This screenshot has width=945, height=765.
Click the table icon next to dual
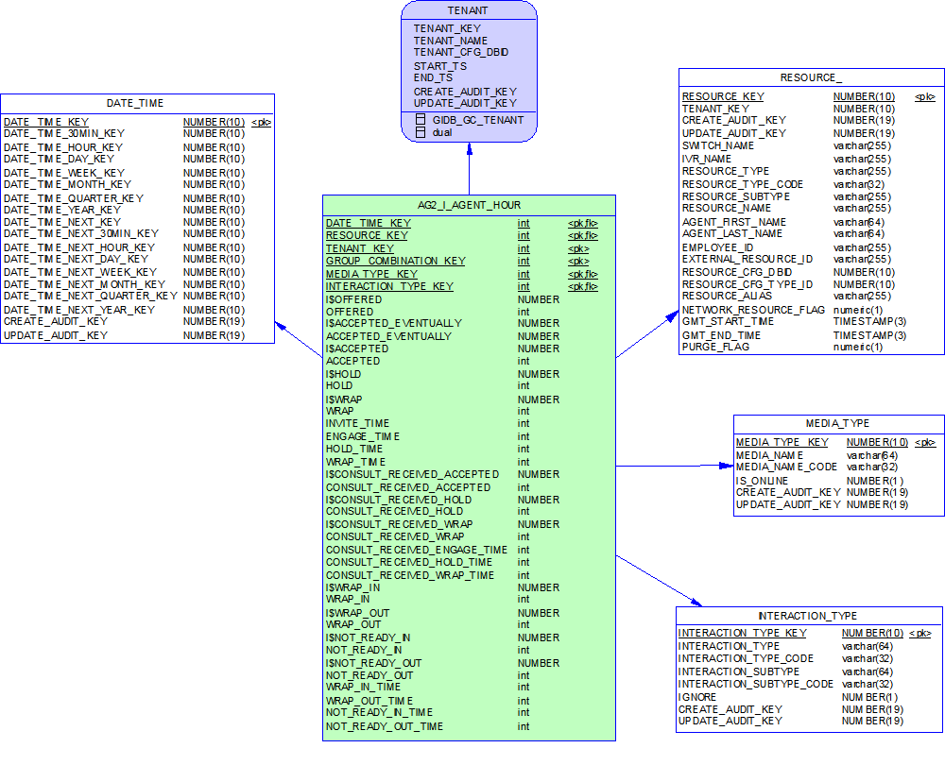point(421,133)
